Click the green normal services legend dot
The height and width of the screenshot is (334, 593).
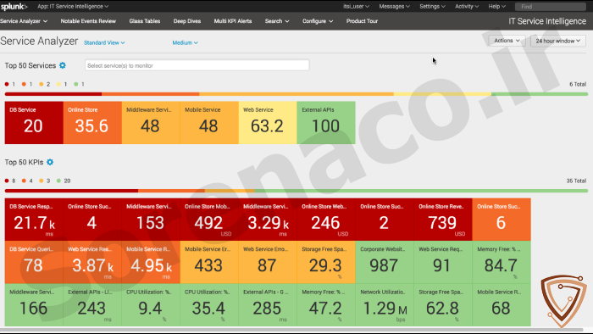(x=76, y=84)
